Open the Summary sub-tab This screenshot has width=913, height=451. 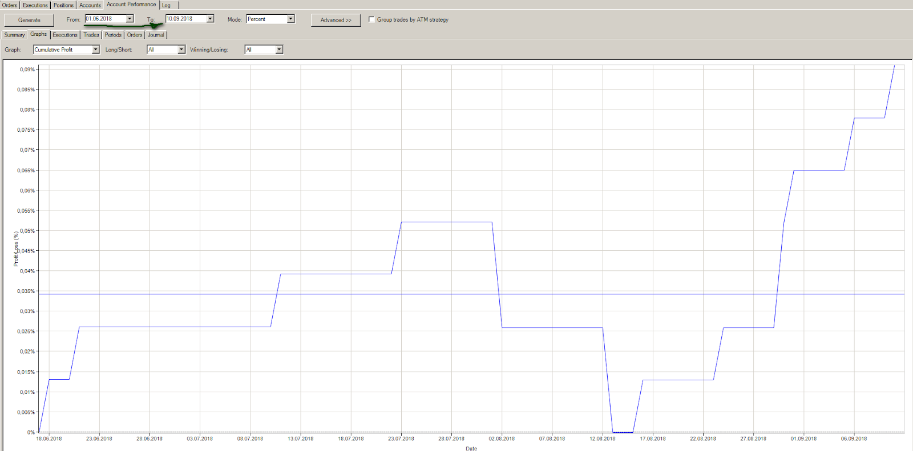pyautogui.click(x=14, y=35)
